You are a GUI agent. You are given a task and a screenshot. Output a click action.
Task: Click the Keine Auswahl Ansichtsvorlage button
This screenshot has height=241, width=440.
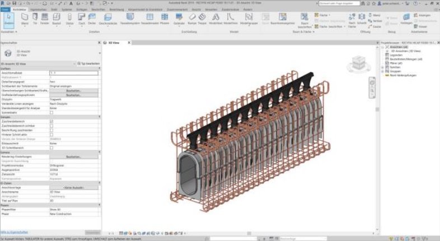click(x=74, y=187)
